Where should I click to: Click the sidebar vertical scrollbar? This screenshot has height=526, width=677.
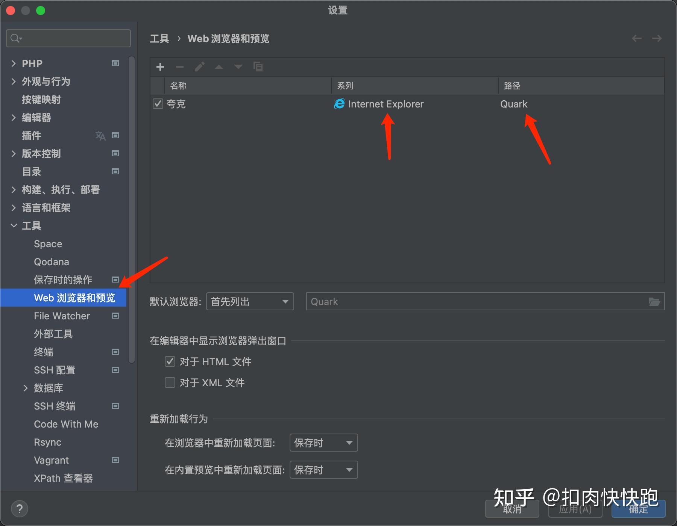point(132,210)
